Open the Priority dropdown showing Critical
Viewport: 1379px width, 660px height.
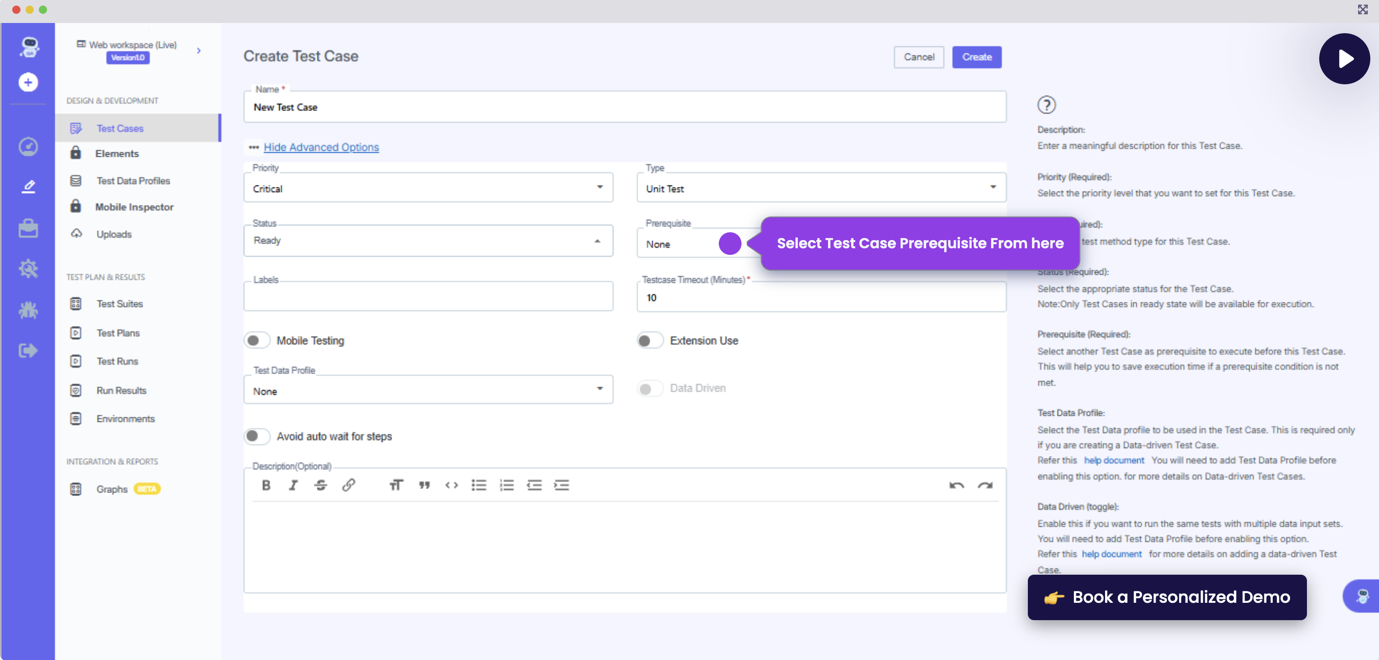tap(428, 188)
